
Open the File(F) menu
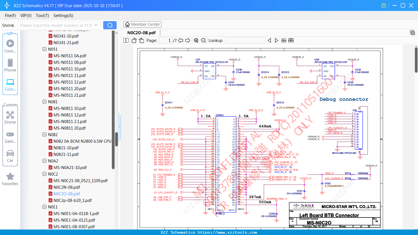pos(10,16)
